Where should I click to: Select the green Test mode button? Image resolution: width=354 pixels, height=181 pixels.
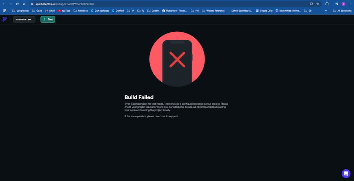pyautogui.click(x=48, y=19)
